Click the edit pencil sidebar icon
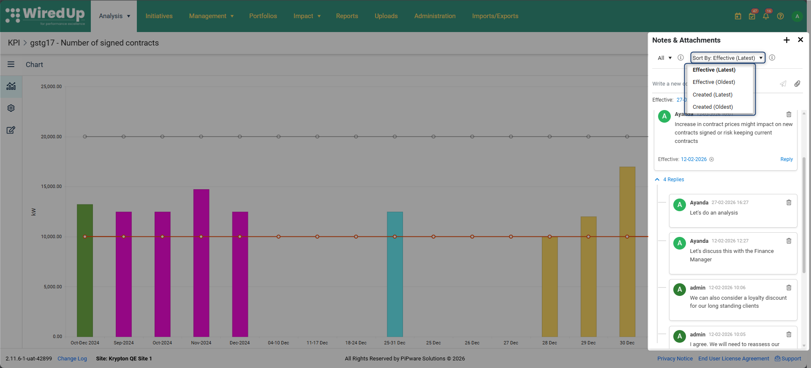The height and width of the screenshot is (368, 811). [11, 130]
